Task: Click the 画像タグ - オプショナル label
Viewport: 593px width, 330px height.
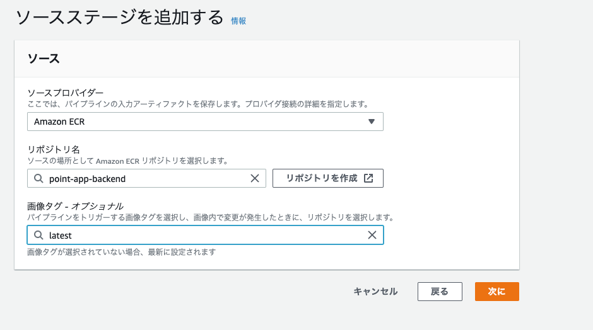Action: click(75, 206)
